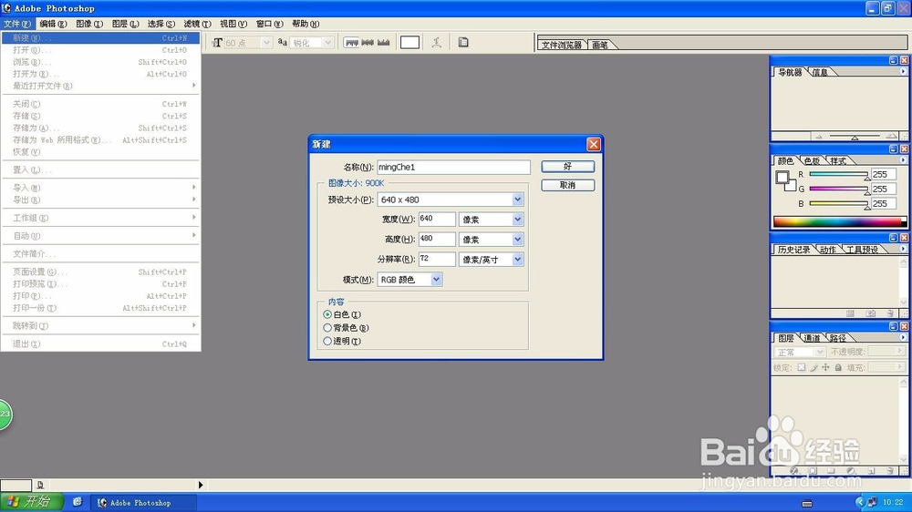Click the History panel new snapshot camera icon
The height and width of the screenshot is (512, 912).
(x=871, y=313)
